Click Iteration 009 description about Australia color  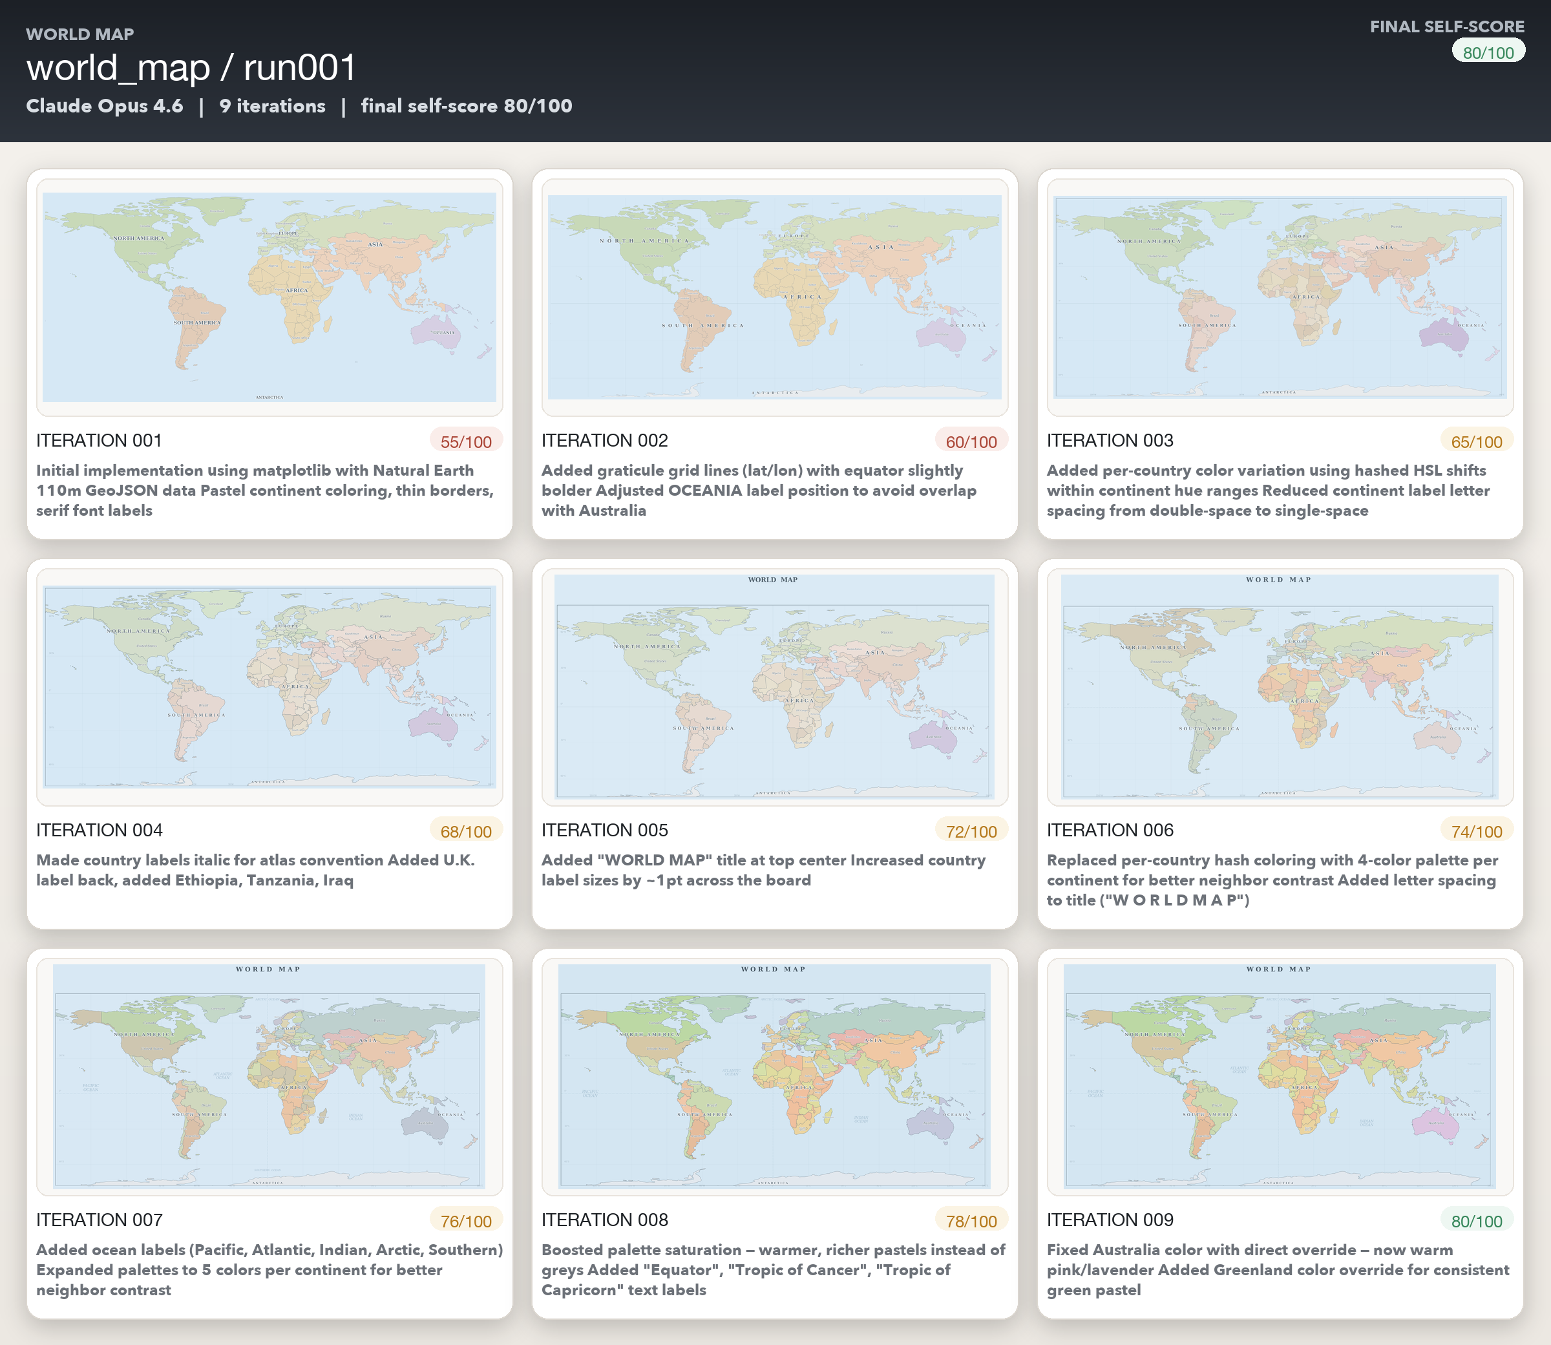1277,1270
